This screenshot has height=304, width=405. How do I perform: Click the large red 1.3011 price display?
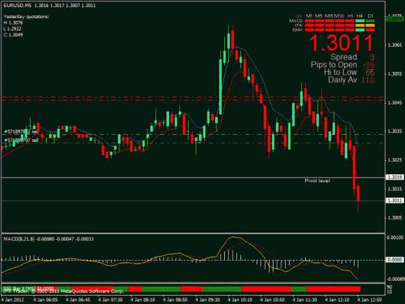click(x=341, y=43)
